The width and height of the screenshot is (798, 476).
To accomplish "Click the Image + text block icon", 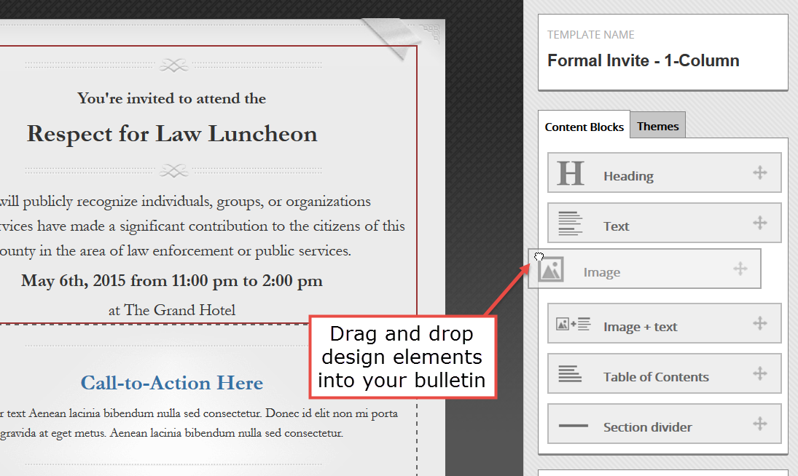I will click(x=573, y=324).
